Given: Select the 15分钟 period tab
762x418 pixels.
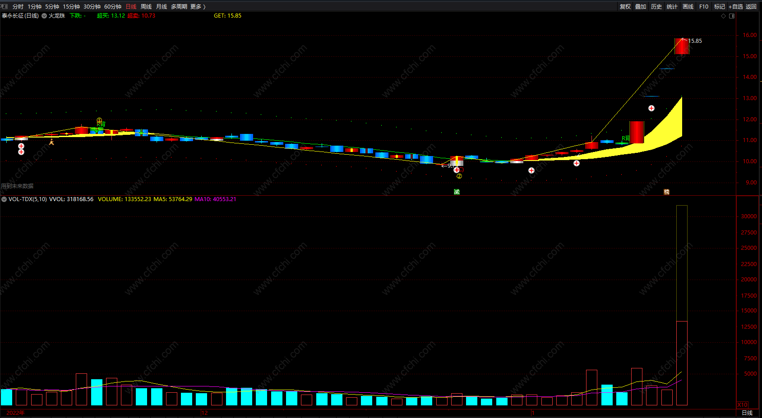Looking at the screenshot, I should [71, 7].
